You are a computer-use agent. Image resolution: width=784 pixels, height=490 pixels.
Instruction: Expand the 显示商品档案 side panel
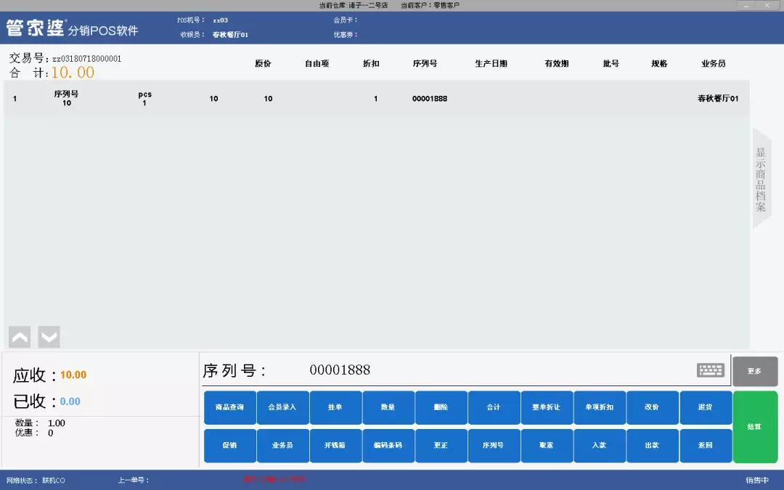761,179
